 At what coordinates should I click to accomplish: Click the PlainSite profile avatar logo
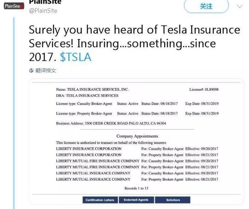(x=14, y=6)
